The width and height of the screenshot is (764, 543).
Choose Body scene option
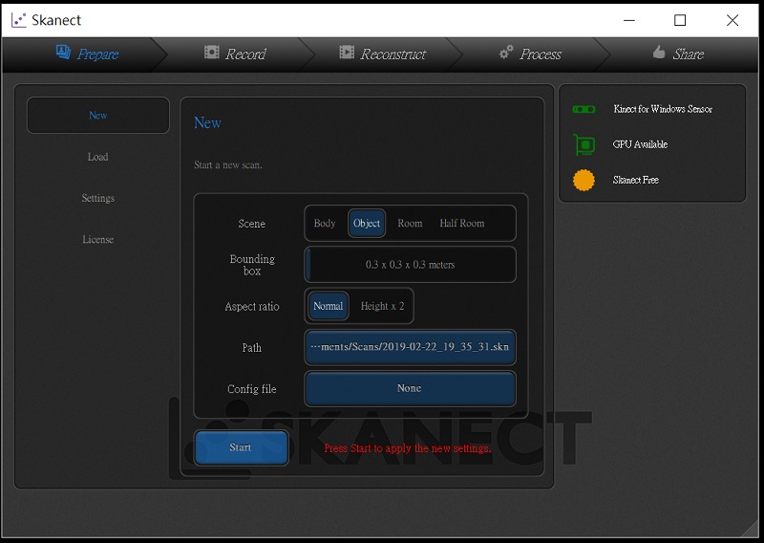coord(325,224)
